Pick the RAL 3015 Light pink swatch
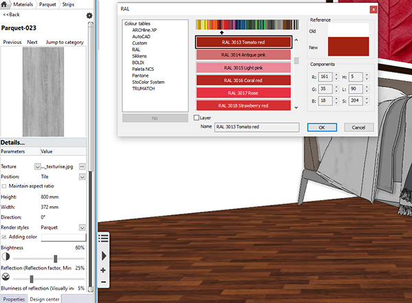This screenshot has height=303, width=412. tap(244, 68)
